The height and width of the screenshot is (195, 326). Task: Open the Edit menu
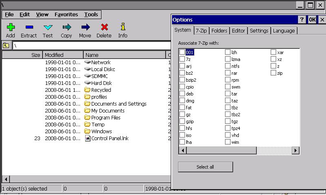click(24, 15)
